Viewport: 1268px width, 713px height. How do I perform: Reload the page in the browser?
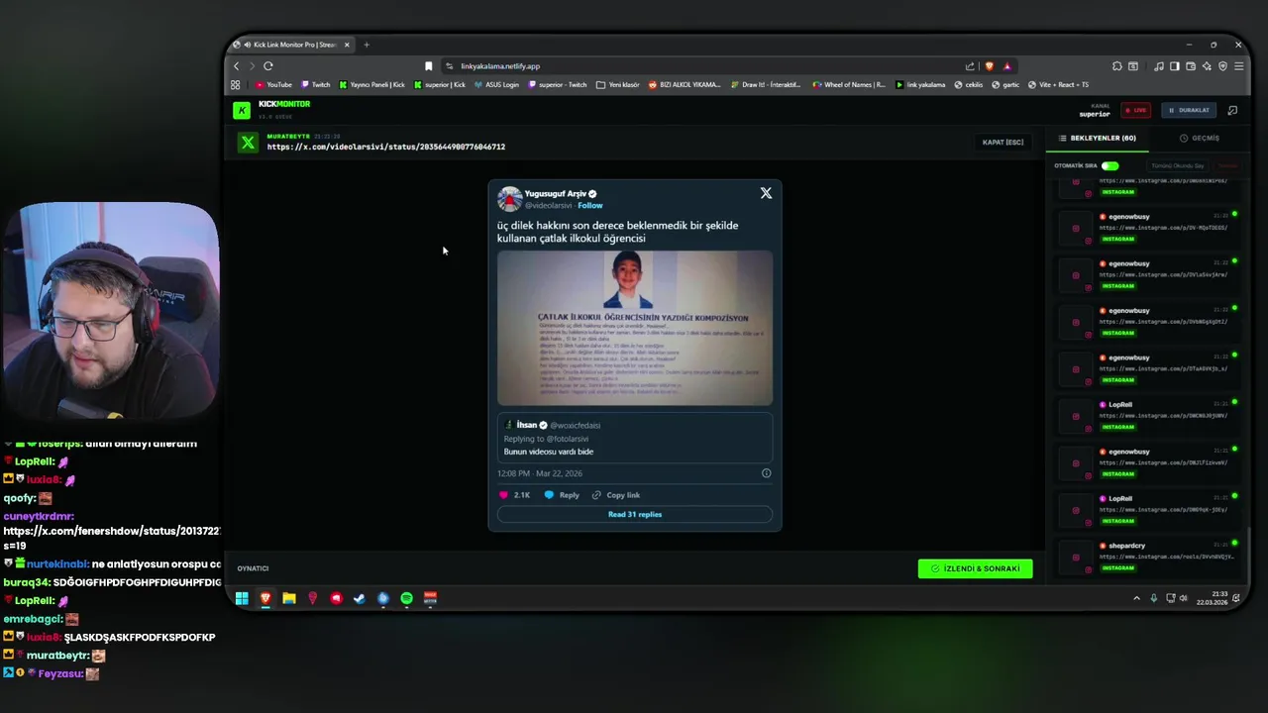(x=267, y=66)
